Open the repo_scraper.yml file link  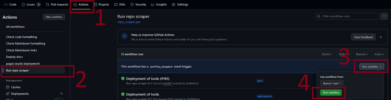(x=129, y=22)
